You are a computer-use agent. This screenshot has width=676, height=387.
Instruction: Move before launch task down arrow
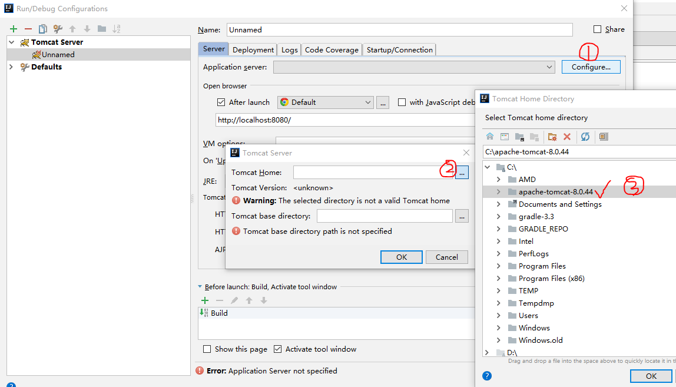[x=263, y=300]
